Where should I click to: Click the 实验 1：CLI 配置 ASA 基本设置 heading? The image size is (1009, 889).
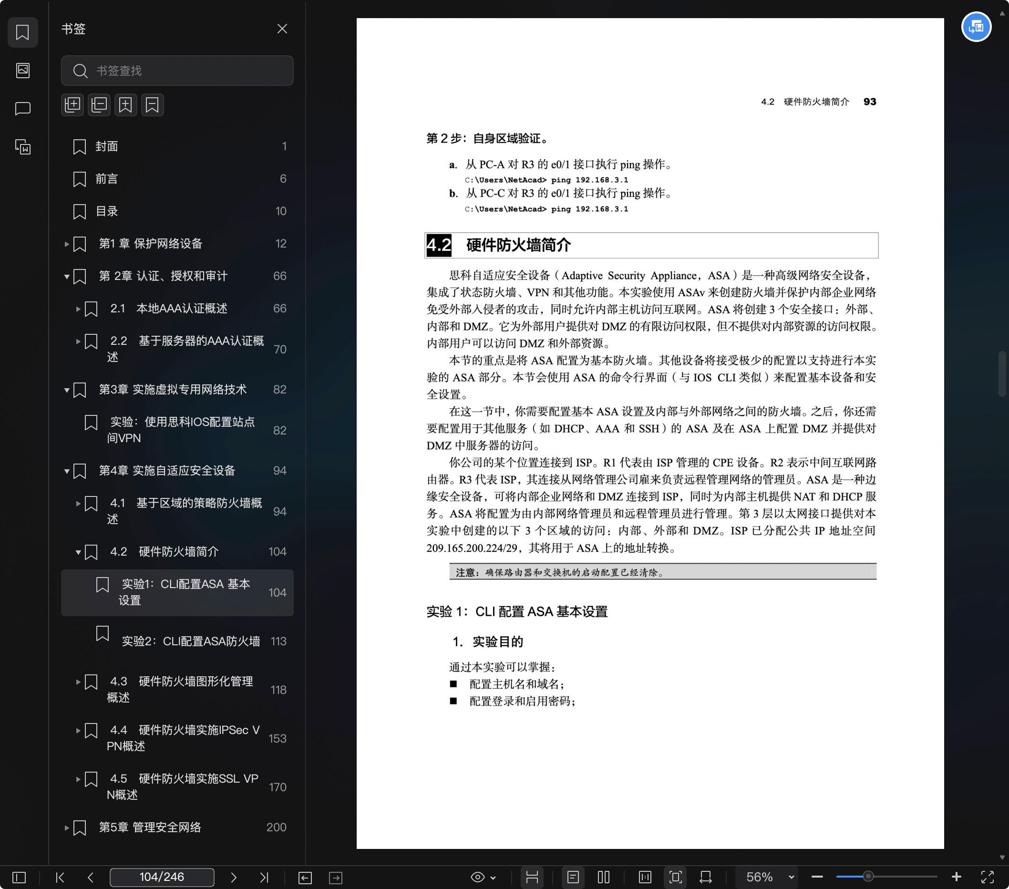click(x=517, y=612)
